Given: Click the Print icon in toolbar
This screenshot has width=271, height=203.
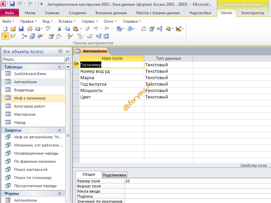Looking at the screenshot, I should click(x=29, y=29).
